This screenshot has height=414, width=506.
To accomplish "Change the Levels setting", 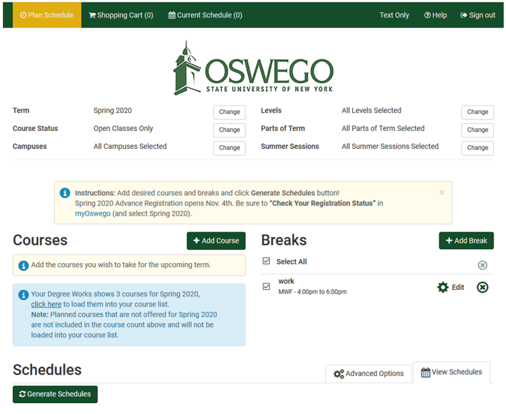I will (478, 112).
